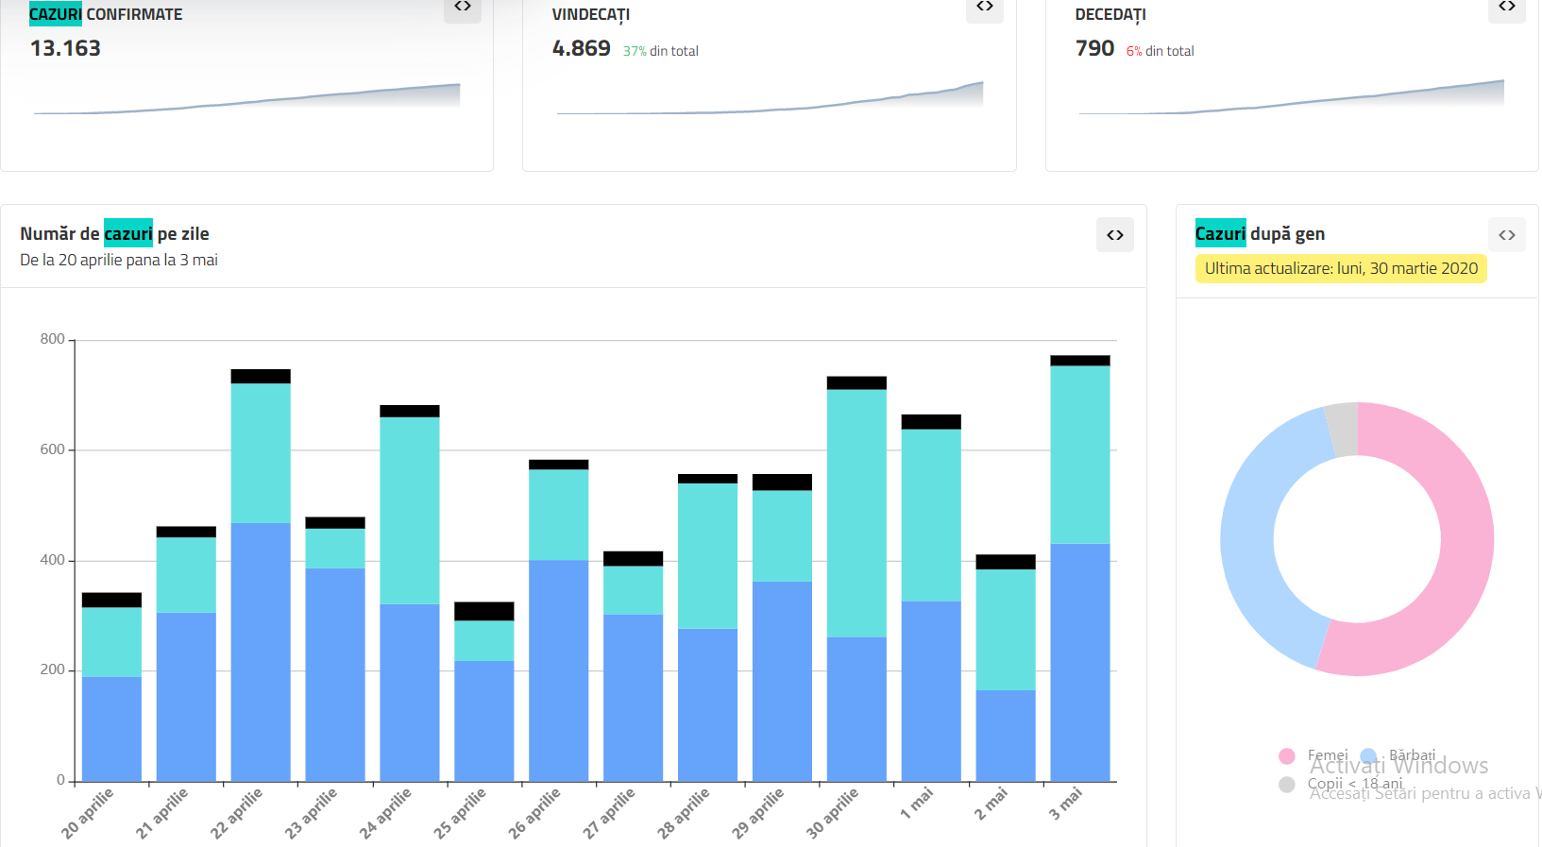Select the Decedați trend sparkline
This screenshot has height=847, width=1542.
click(x=1292, y=99)
